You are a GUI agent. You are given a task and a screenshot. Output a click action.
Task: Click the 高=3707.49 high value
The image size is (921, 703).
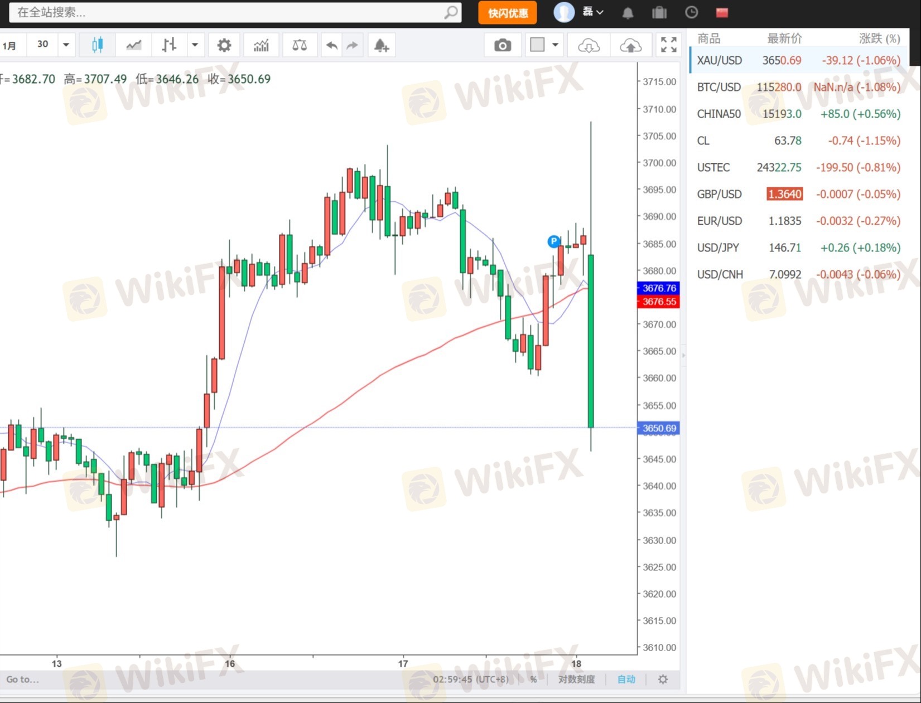95,79
